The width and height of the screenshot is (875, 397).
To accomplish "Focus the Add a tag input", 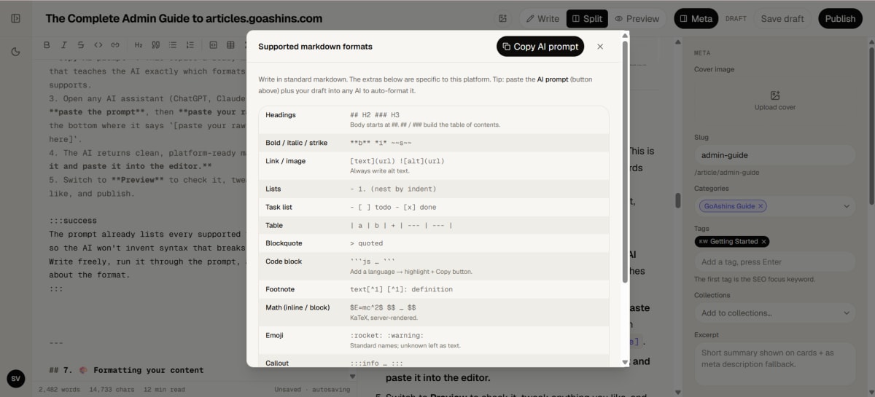I will click(x=774, y=262).
